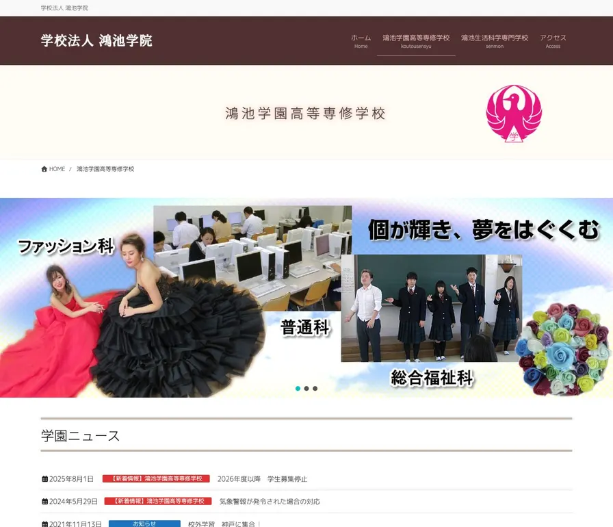Open the 気象警報が発令された場合の対応 news article

270,501
